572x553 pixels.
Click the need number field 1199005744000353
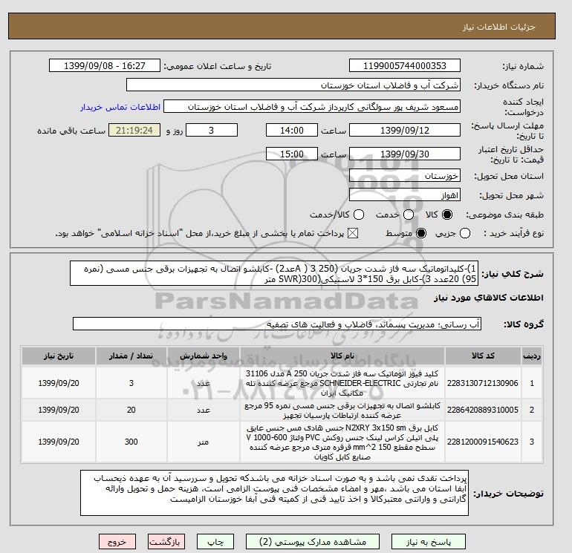coord(405,65)
